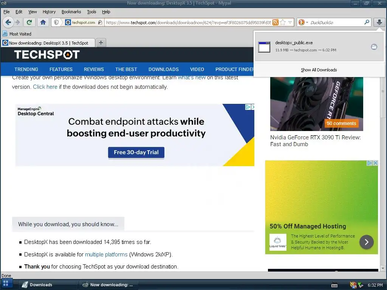This screenshot has width=387, height=290.
Task: Reload the page with the refresh icon
Action: point(29,22)
